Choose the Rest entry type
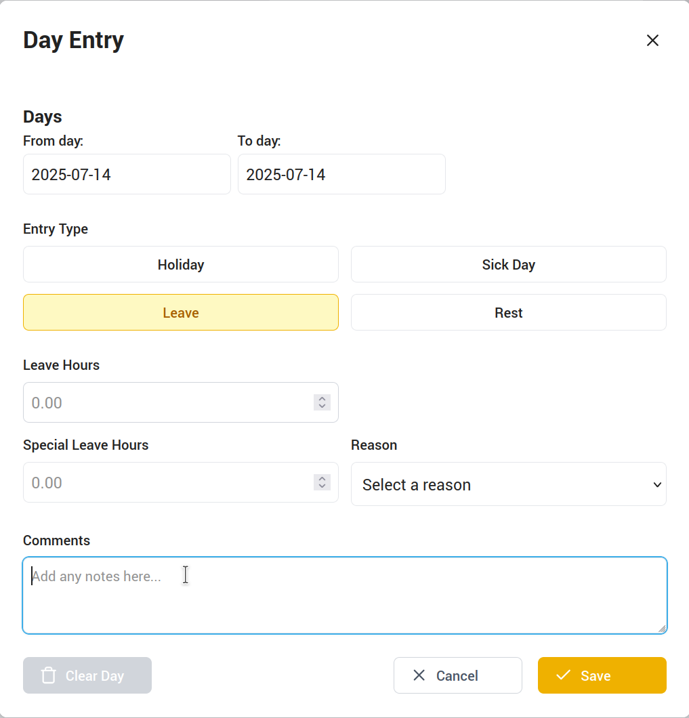Viewport: 689px width, 718px height. [508, 312]
